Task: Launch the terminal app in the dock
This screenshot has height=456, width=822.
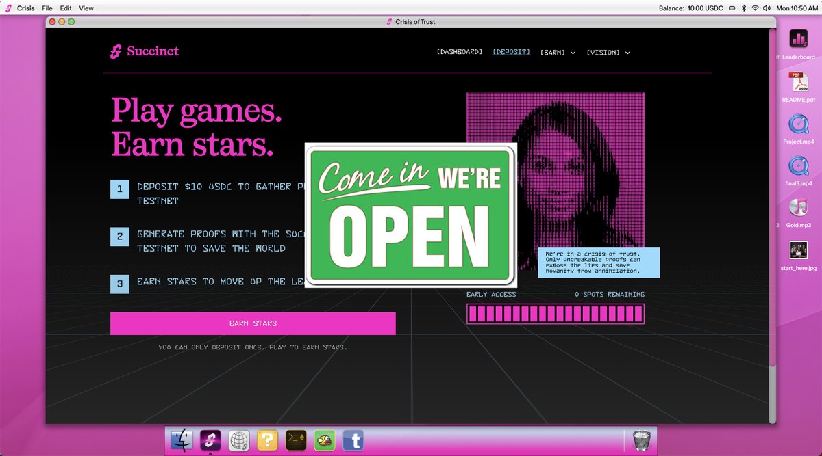Action: click(x=296, y=440)
